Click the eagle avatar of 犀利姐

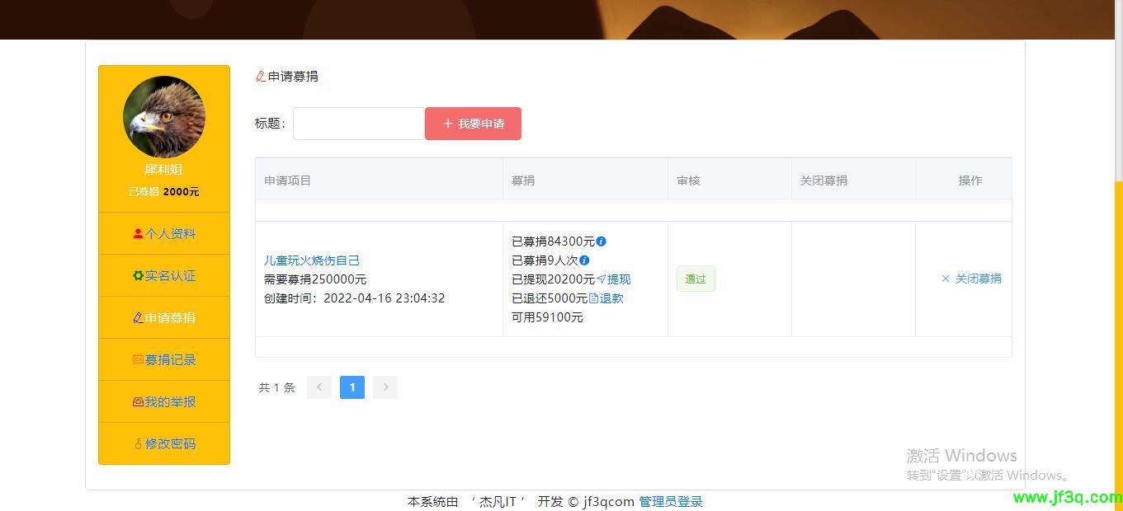pos(163,117)
